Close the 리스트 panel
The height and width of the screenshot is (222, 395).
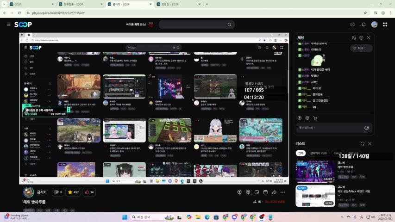pos(370,144)
